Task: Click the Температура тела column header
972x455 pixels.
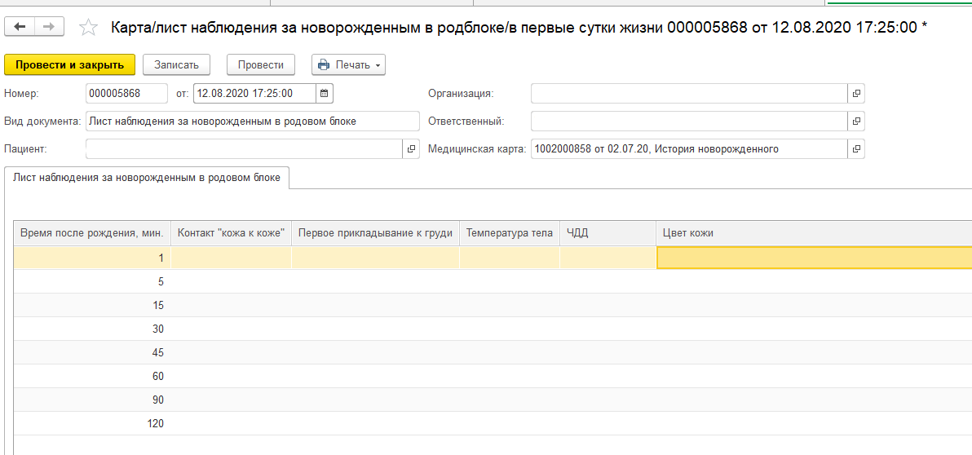Action: coord(510,233)
